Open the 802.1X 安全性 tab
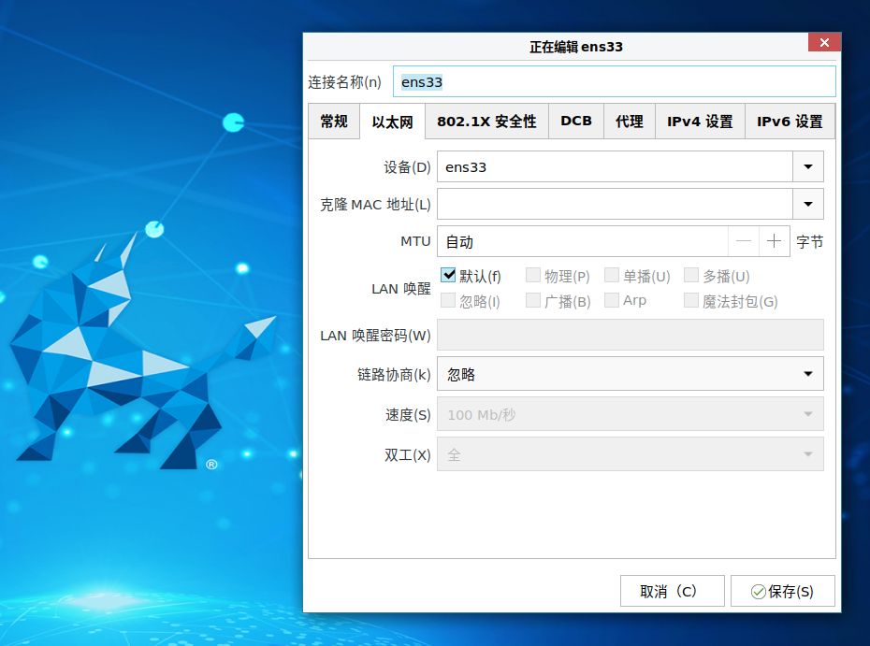The image size is (870, 646). (x=486, y=122)
